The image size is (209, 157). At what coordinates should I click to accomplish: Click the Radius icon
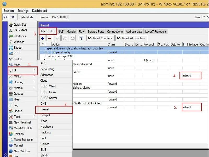(11, 111)
